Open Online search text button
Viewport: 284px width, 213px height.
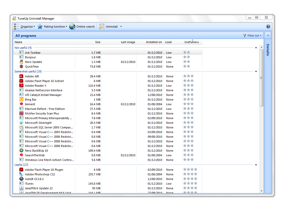click(85, 27)
